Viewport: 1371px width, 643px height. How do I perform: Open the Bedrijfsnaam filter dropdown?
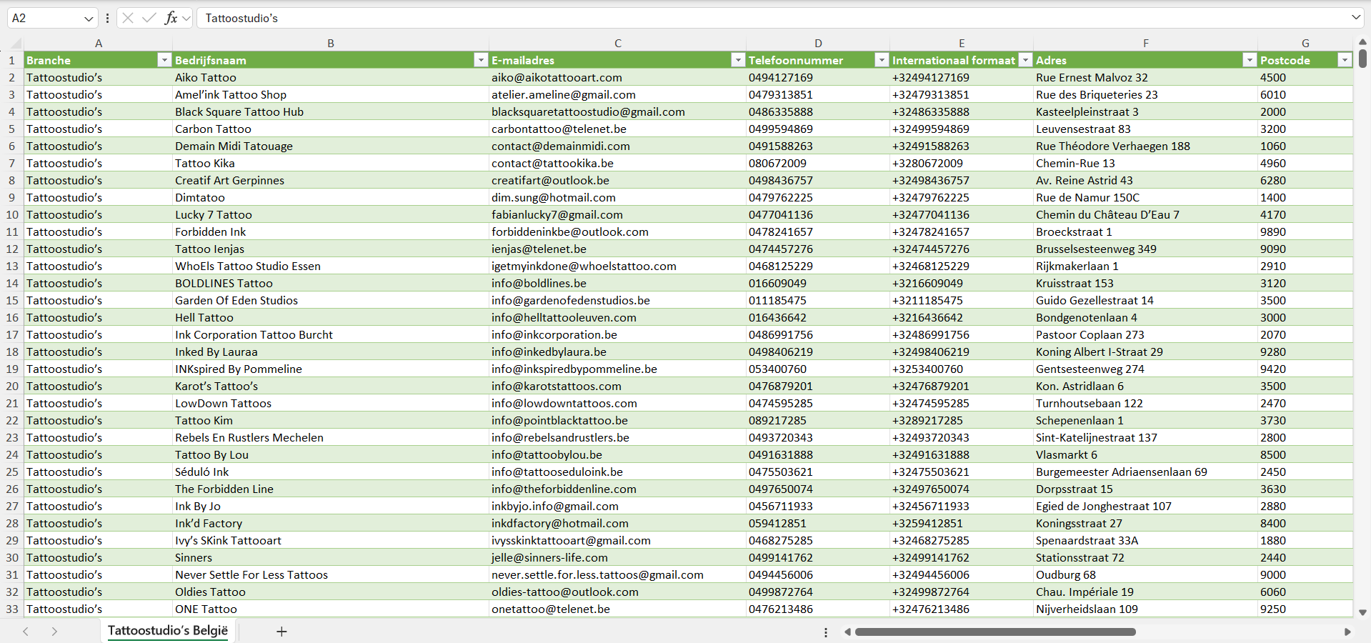point(481,61)
